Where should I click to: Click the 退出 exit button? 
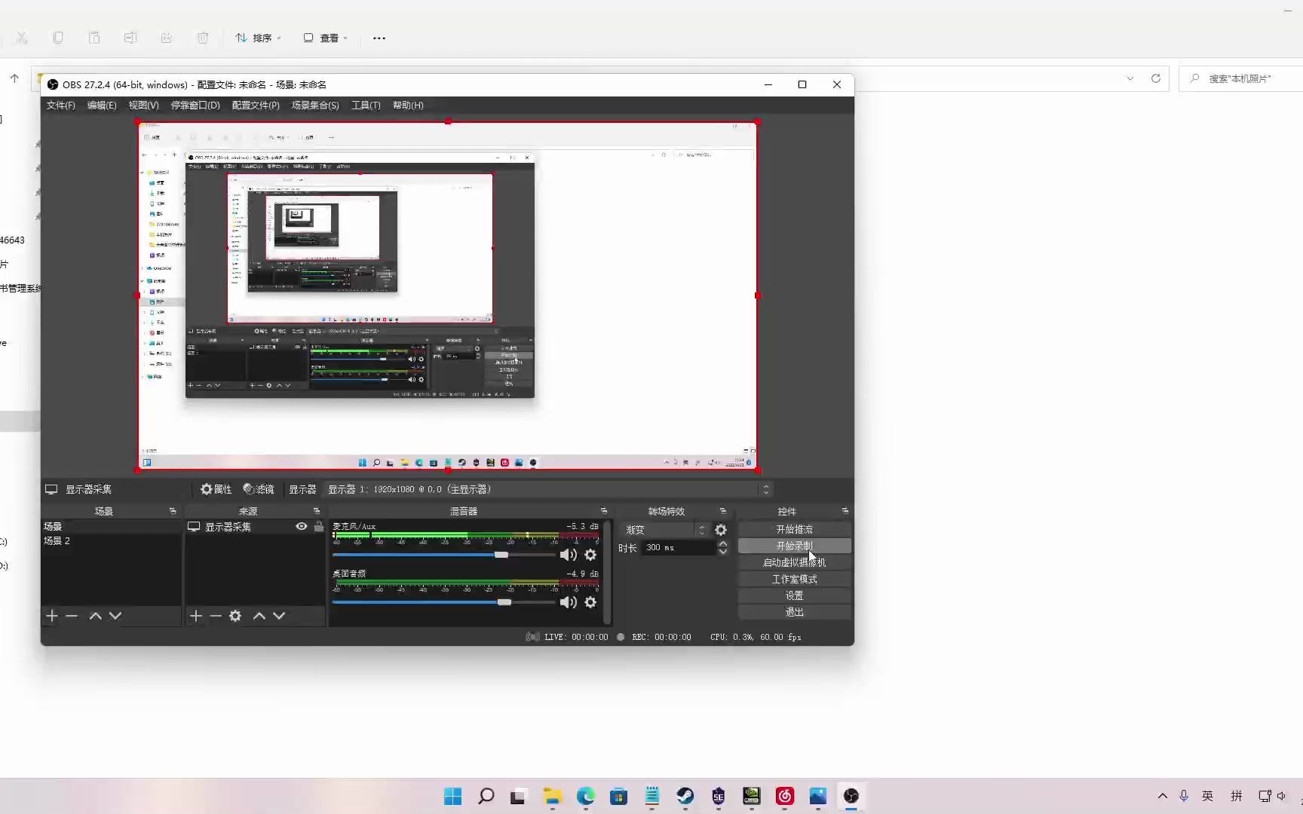point(795,613)
